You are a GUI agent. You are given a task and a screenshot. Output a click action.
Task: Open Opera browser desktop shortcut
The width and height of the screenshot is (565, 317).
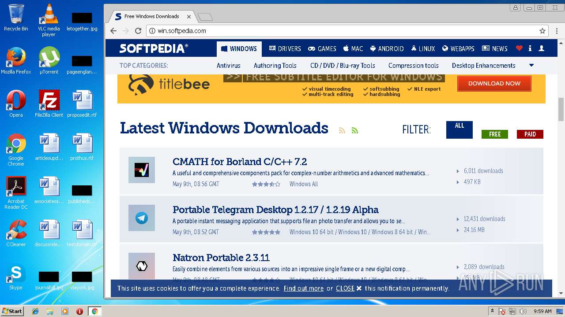tap(16, 104)
